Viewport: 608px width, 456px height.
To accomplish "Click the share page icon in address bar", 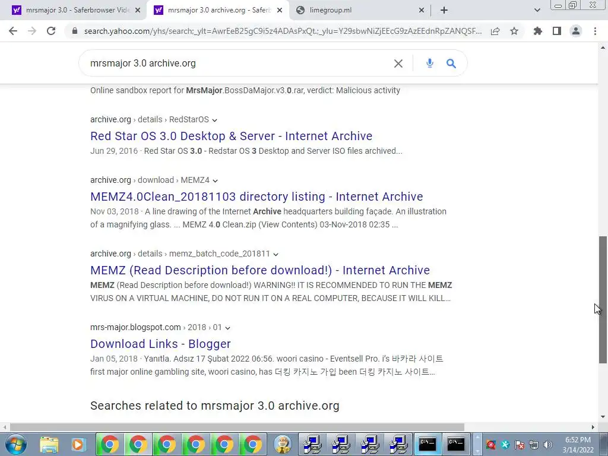I will 495,31.
